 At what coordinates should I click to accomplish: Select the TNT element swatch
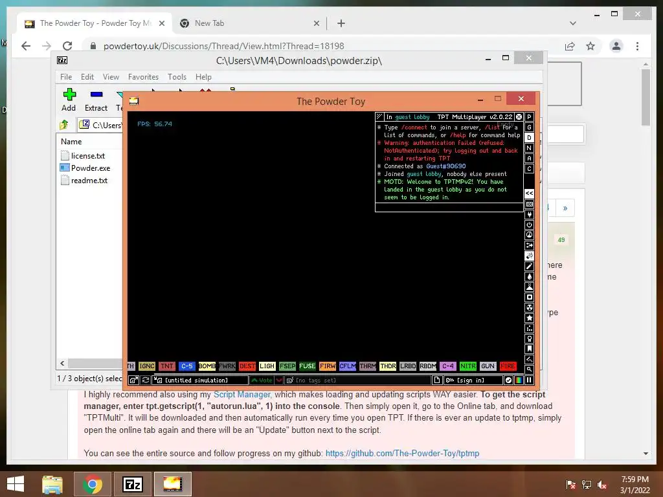click(166, 366)
